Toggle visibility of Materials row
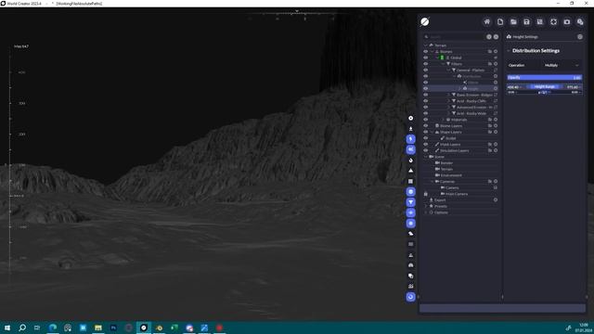Image resolution: width=594 pixels, height=334 pixels. pyautogui.click(x=425, y=120)
